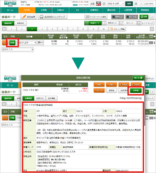Open the ホーム tab in the top navigation
The height and width of the screenshot is (173, 156).
10,10
